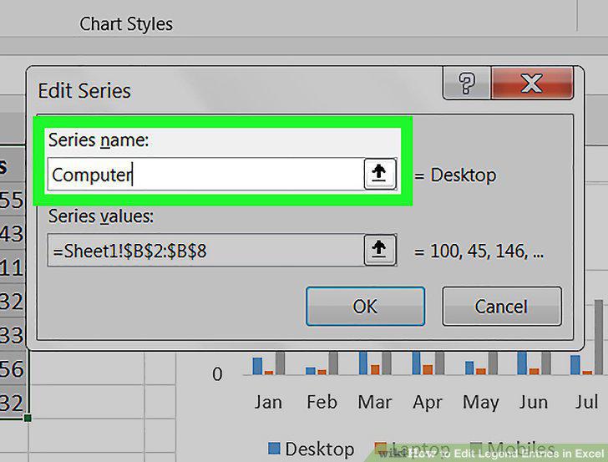Click inside the Series name text field
608x462 pixels.
point(205,174)
